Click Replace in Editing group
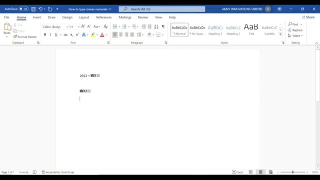This screenshot has width=320, height=180. [x=295, y=30]
